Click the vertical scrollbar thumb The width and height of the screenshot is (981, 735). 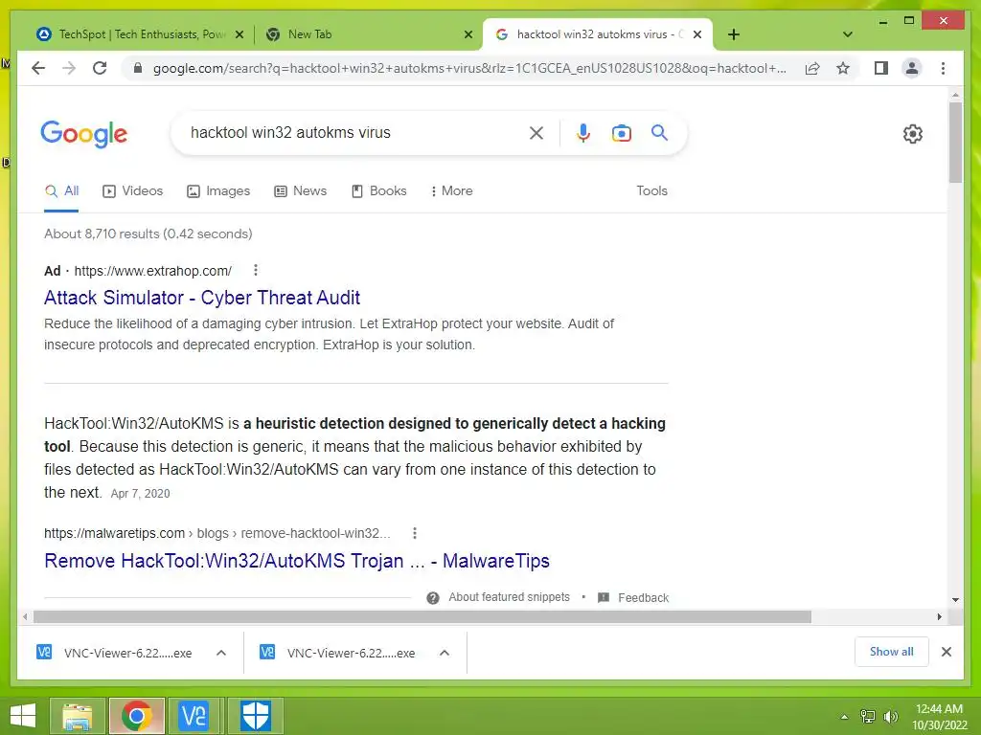pyautogui.click(x=955, y=143)
